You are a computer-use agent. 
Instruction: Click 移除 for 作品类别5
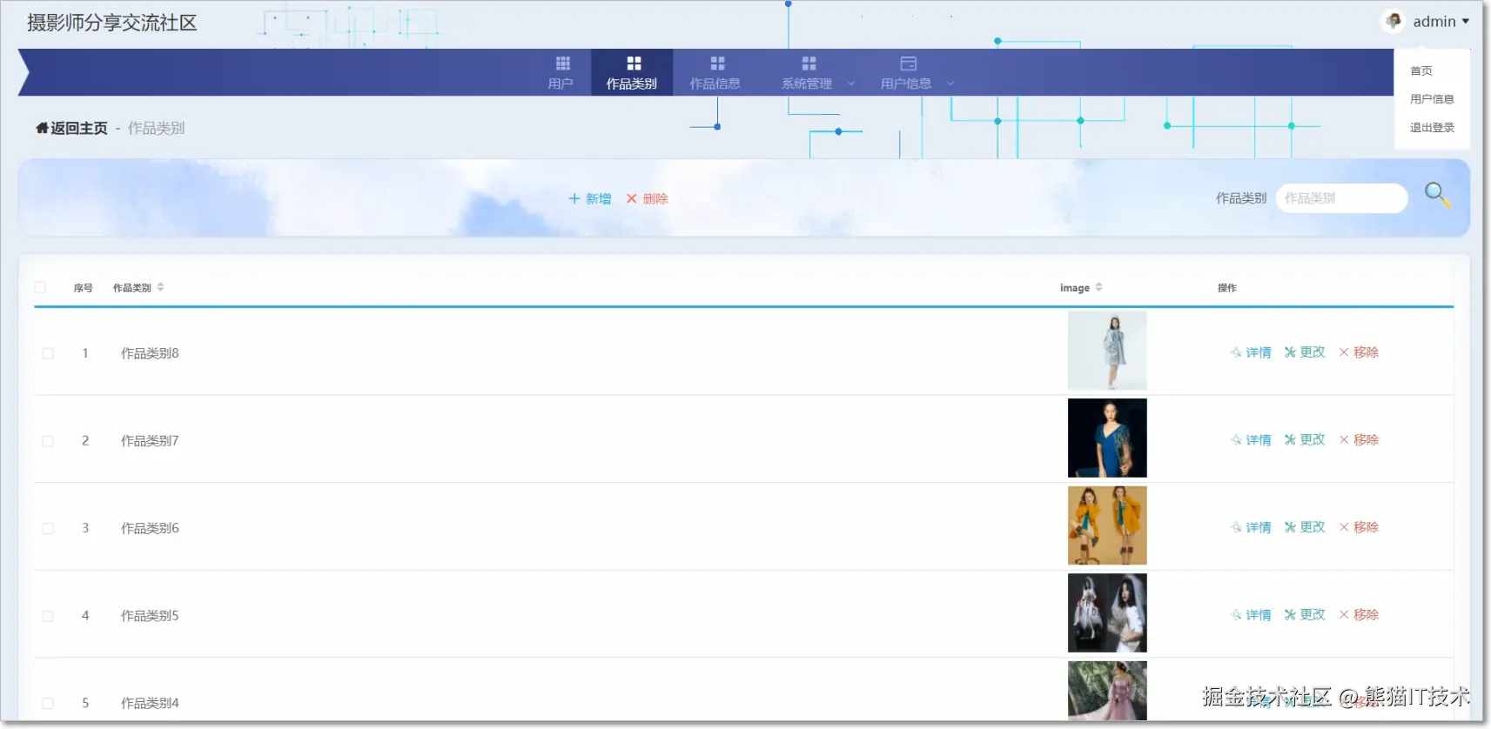(x=1359, y=615)
